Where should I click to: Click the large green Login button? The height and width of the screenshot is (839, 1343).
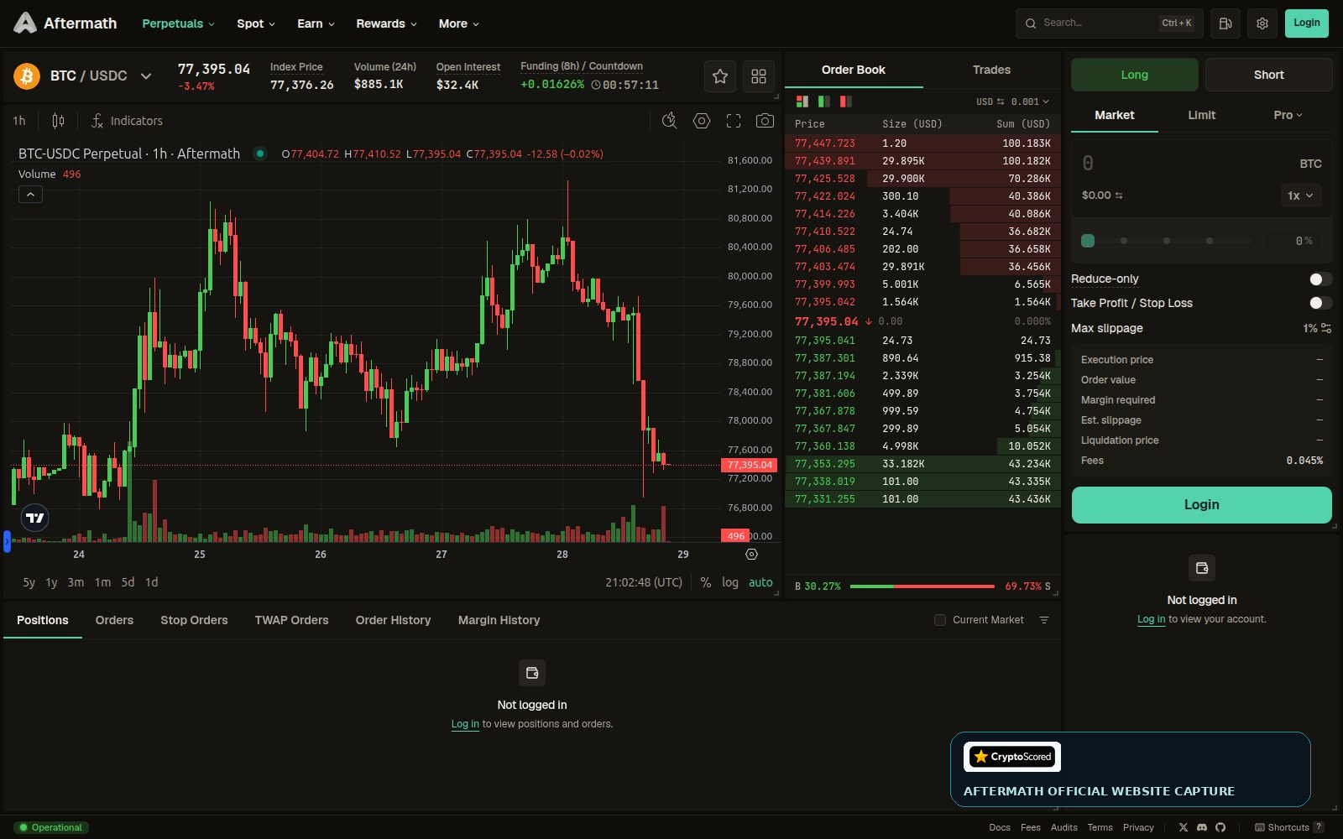click(1201, 505)
